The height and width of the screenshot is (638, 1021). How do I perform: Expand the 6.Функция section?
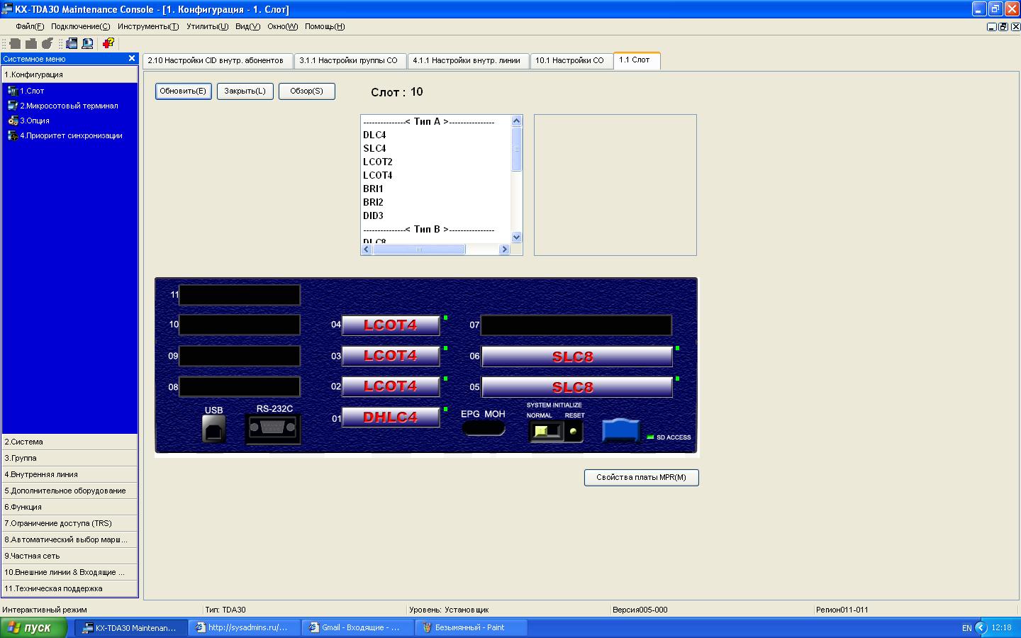point(69,507)
